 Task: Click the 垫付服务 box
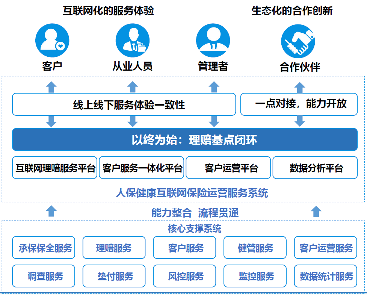tap(114, 275)
